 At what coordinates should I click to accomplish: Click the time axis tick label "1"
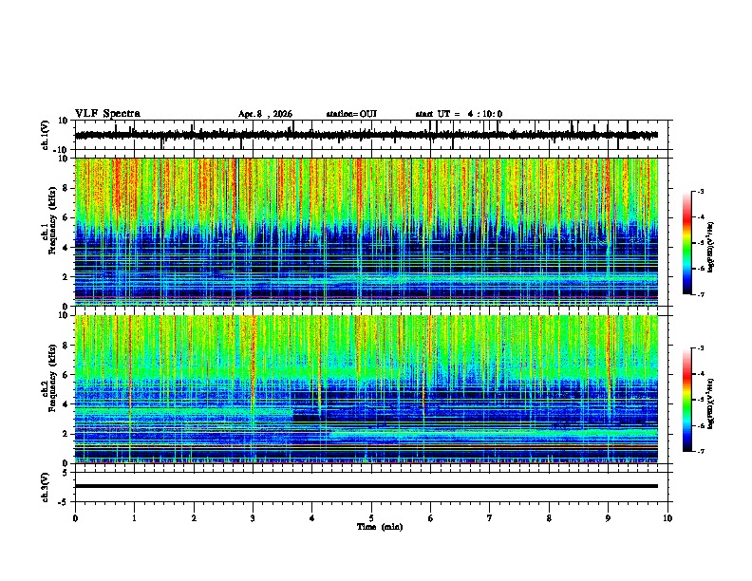[134, 518]
